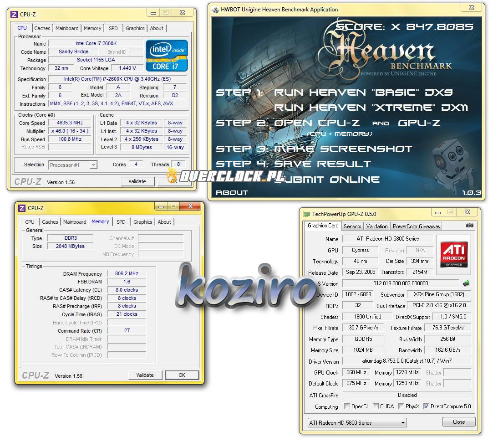Click the Core Voltage 1.440 V value
The image size is (493, 442).
click(x=127, y=68)
